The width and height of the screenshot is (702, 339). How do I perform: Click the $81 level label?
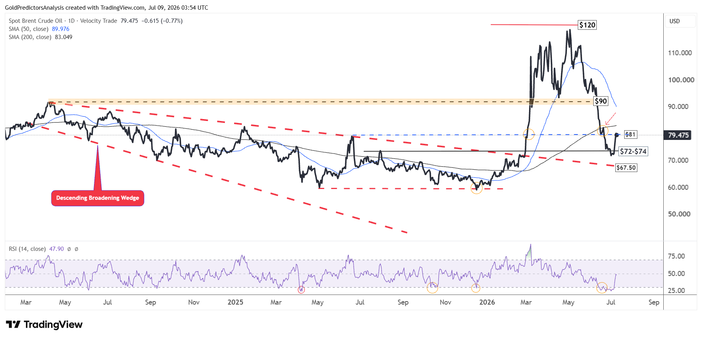[x=630, y=135]
